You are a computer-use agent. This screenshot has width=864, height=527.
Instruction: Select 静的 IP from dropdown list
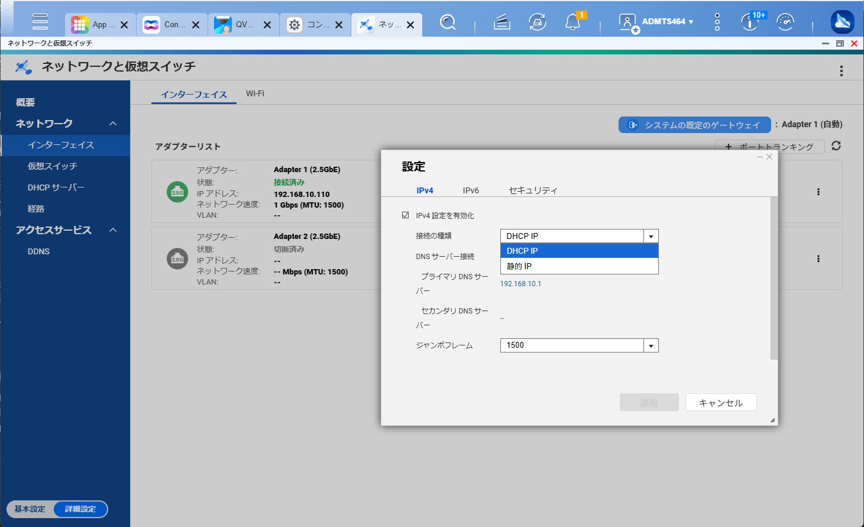tap(580, 266)
